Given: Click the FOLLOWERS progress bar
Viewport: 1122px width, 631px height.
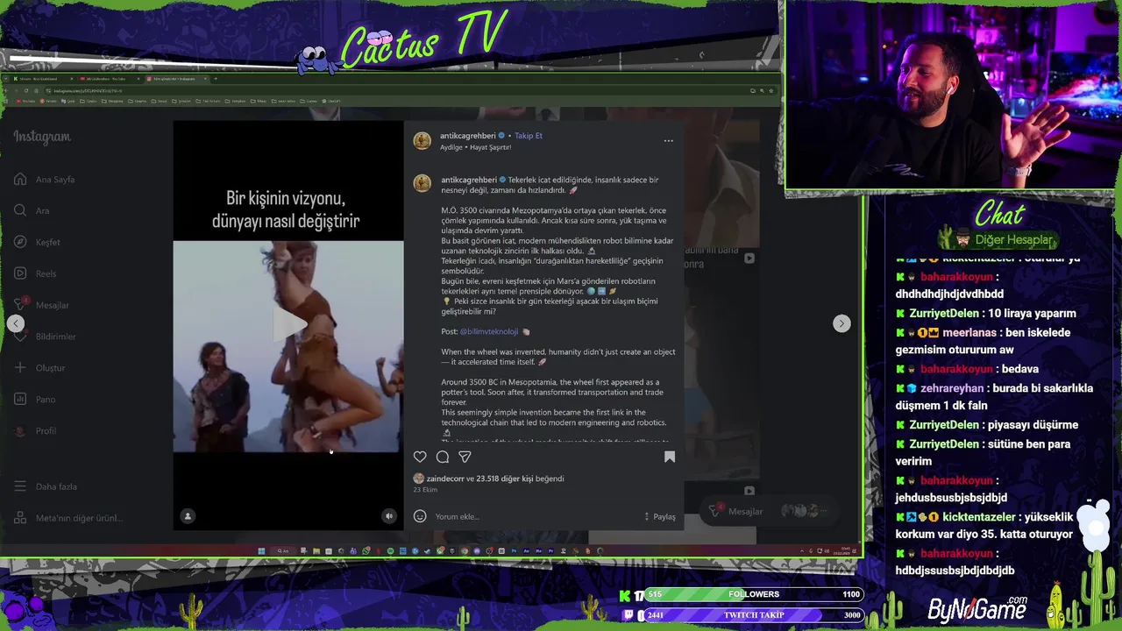Looking at the screenshot, I should pos(754,594).
